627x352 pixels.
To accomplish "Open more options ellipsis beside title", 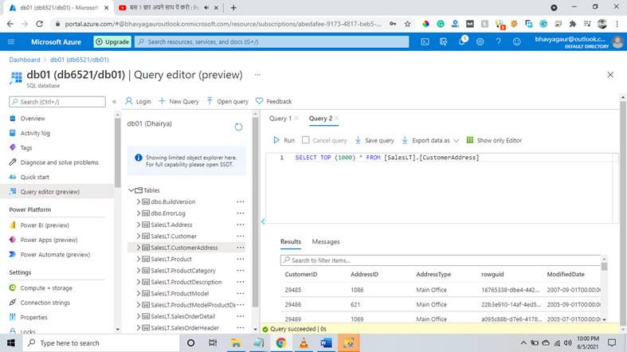I will [x=257, y=75].
